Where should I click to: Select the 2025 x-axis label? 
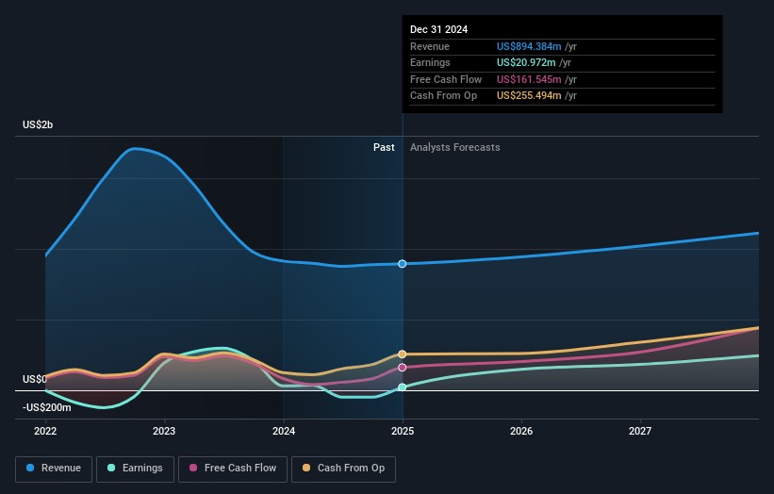(x=403, y=432)
